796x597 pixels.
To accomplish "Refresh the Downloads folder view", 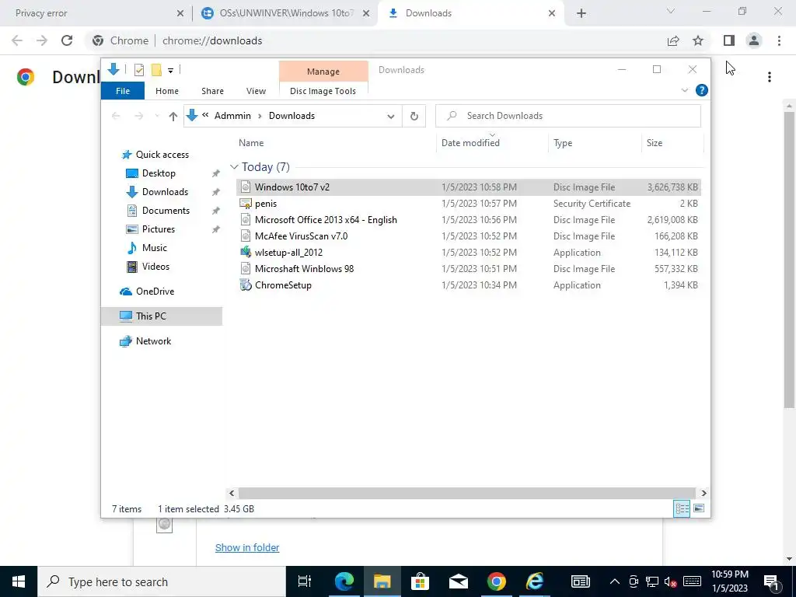I will 414,116.
